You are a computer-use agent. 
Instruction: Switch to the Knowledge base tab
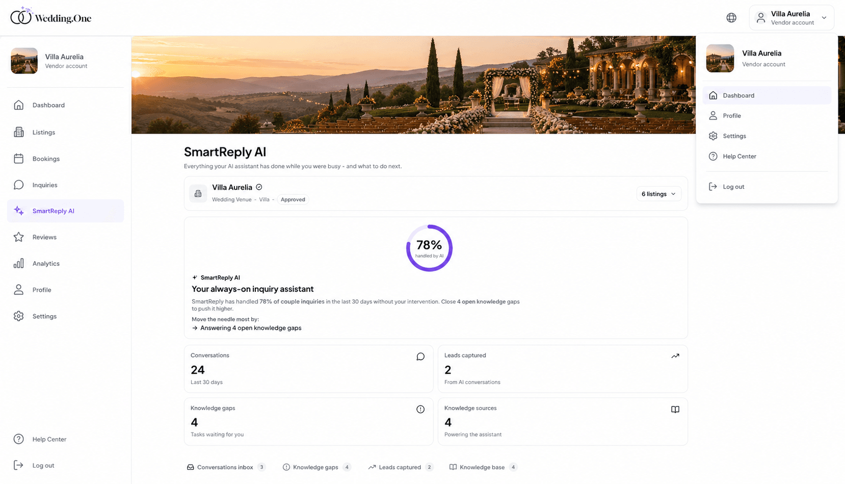click(483, 467)
